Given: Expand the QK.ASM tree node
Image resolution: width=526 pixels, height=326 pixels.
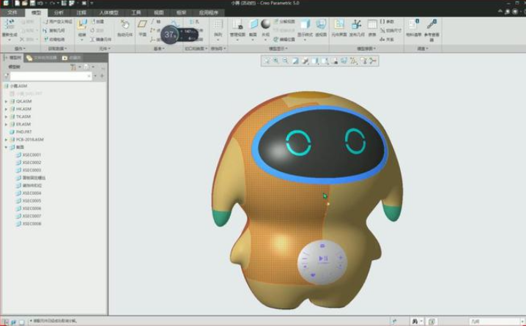Looking at the screenshot, I should click(x=6, y=101).
